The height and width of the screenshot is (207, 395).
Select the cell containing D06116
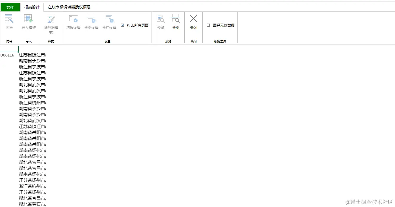[9, 55]
